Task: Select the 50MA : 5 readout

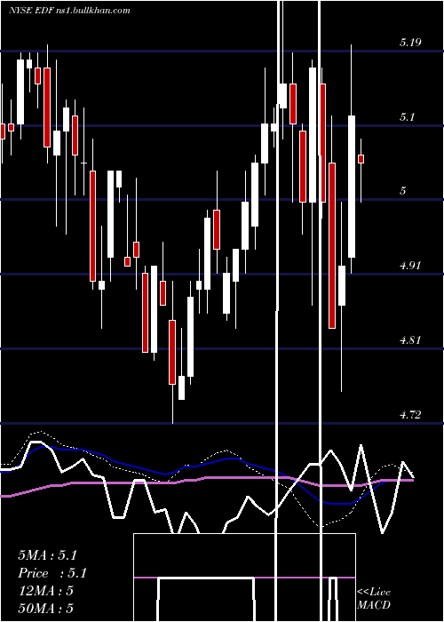Action: click(45, 609)
